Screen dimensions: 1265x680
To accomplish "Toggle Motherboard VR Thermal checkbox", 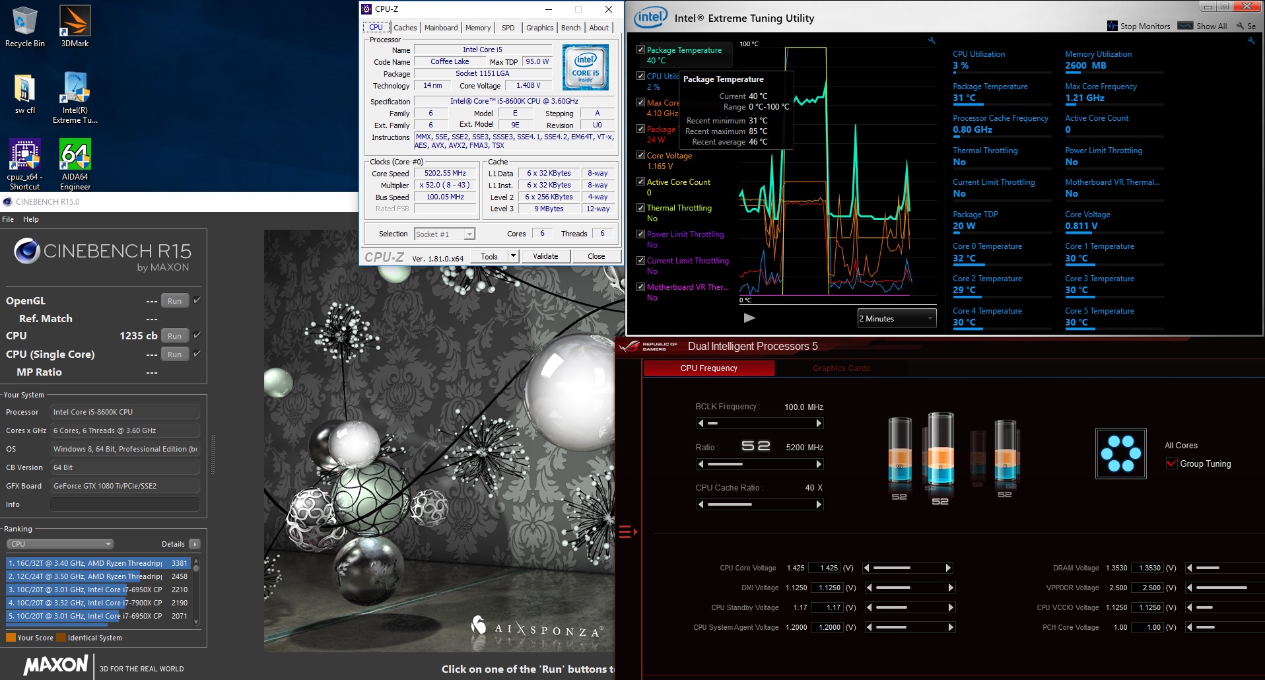I will click(640, 287).
